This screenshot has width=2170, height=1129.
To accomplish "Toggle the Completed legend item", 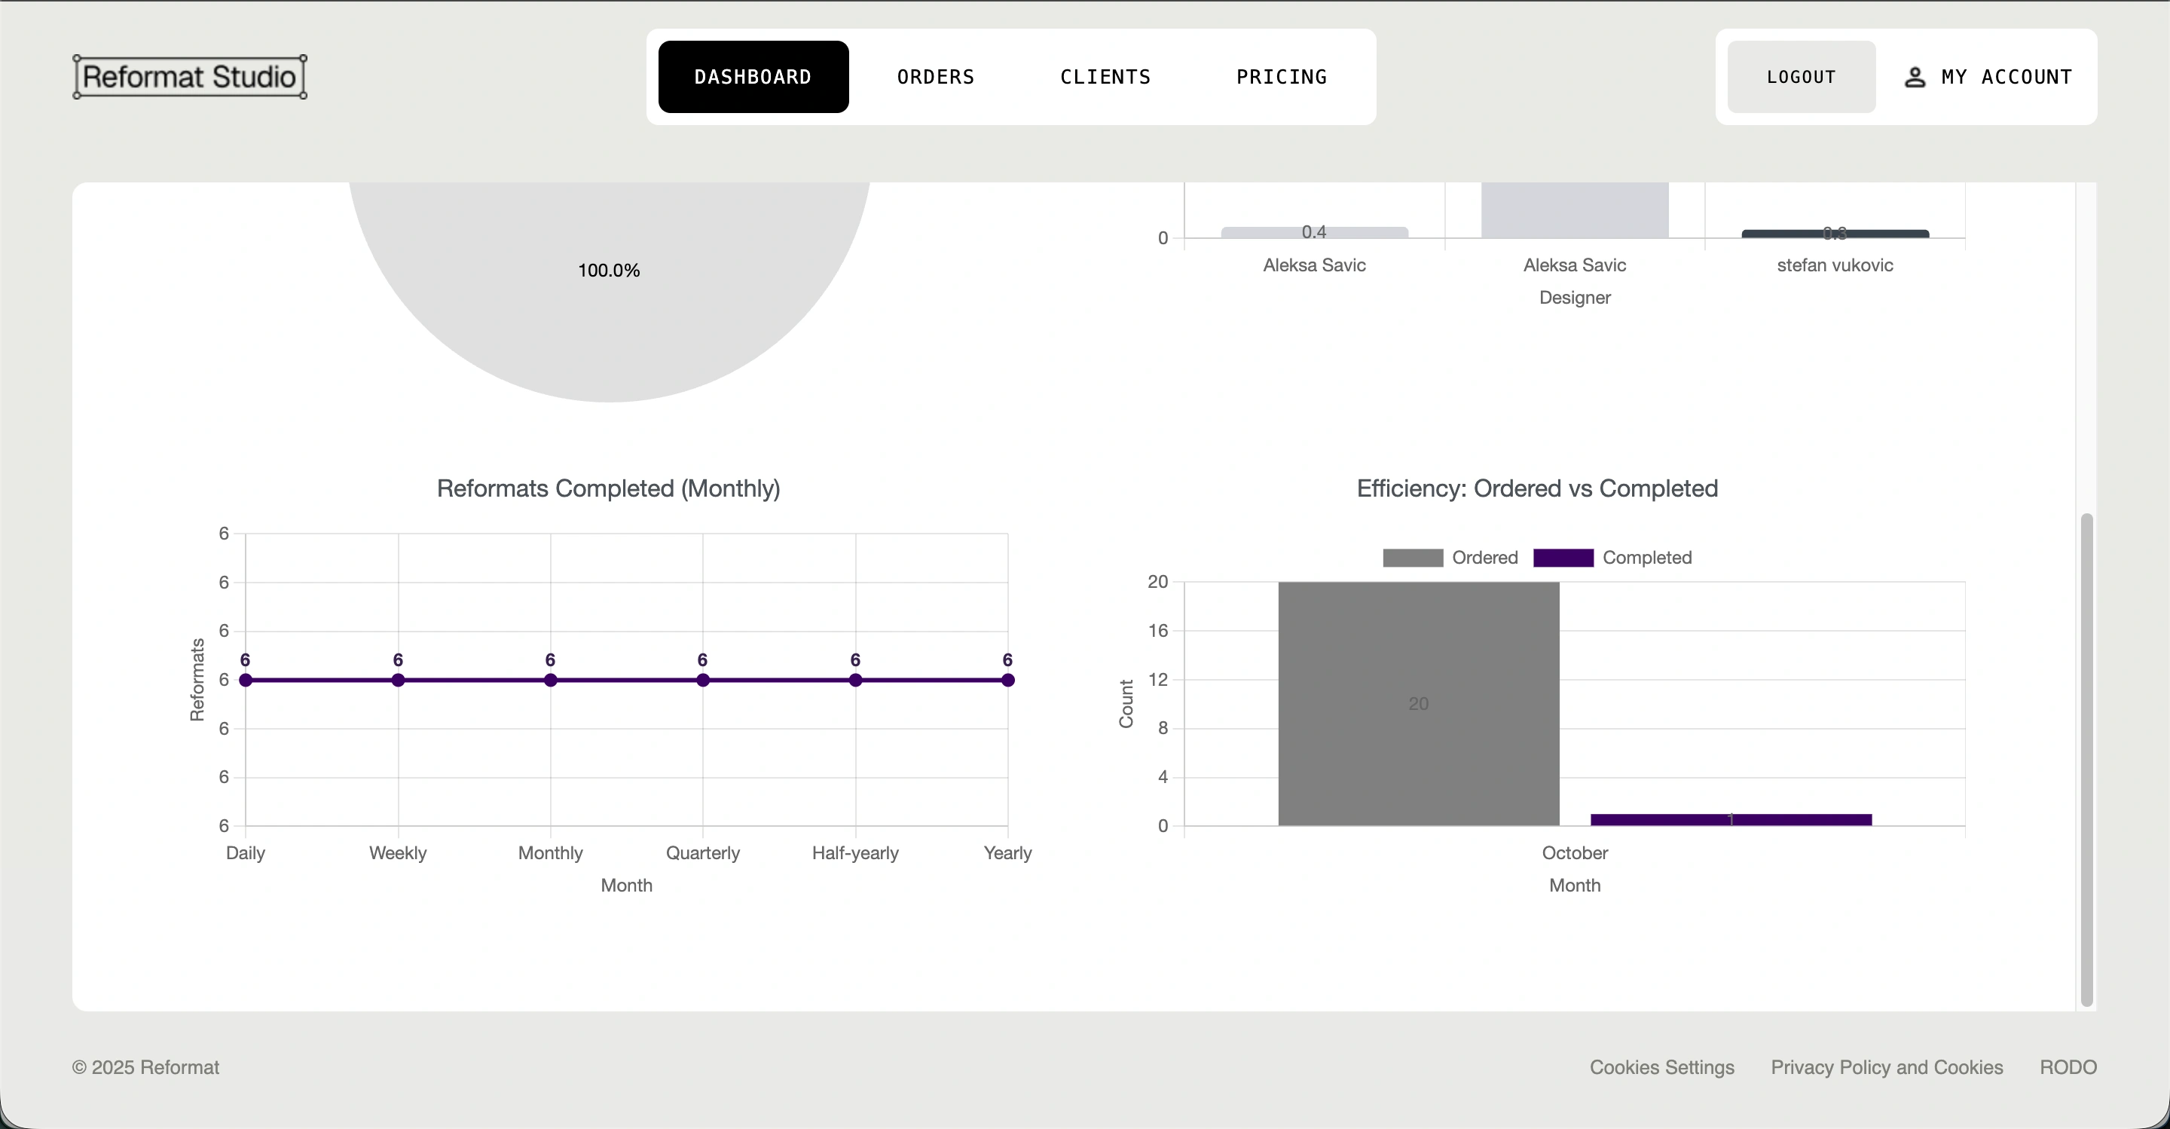I will point(1646,558).
